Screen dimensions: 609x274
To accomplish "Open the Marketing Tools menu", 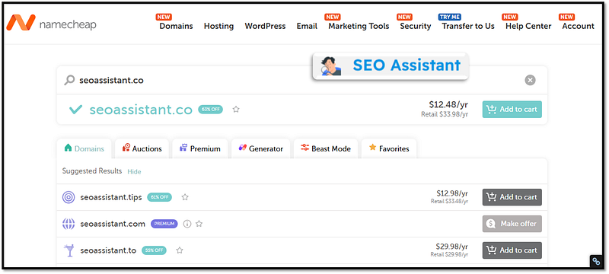I will pyautogui.click(x=359, y=26).
